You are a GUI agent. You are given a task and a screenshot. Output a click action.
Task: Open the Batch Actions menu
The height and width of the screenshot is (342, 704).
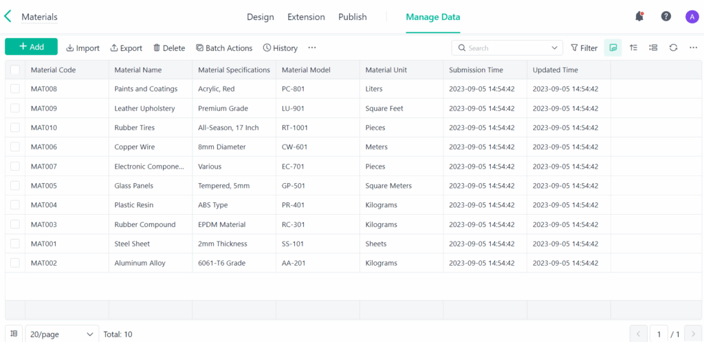(x=224, y=48)
